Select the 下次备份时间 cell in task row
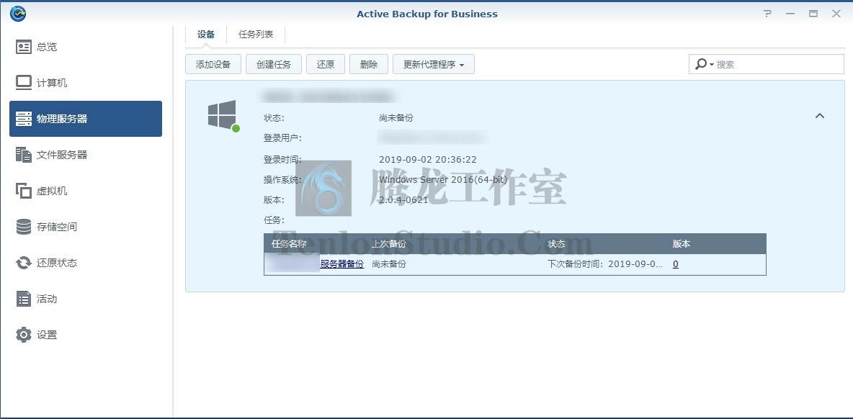 pyautogui.click(x=605, y=265)
